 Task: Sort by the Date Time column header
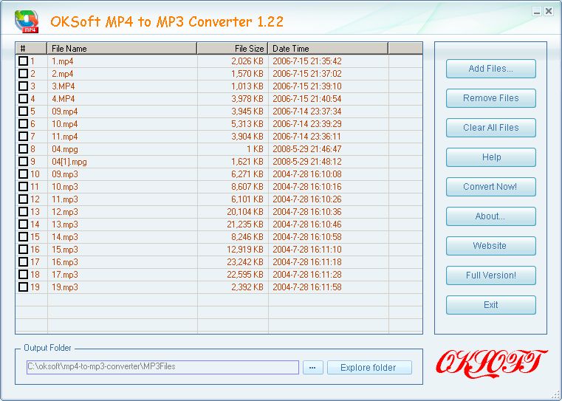(328, 49)
